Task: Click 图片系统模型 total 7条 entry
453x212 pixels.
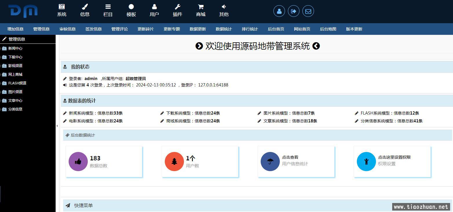Action: pyautogui.click(x=289, y=113)
